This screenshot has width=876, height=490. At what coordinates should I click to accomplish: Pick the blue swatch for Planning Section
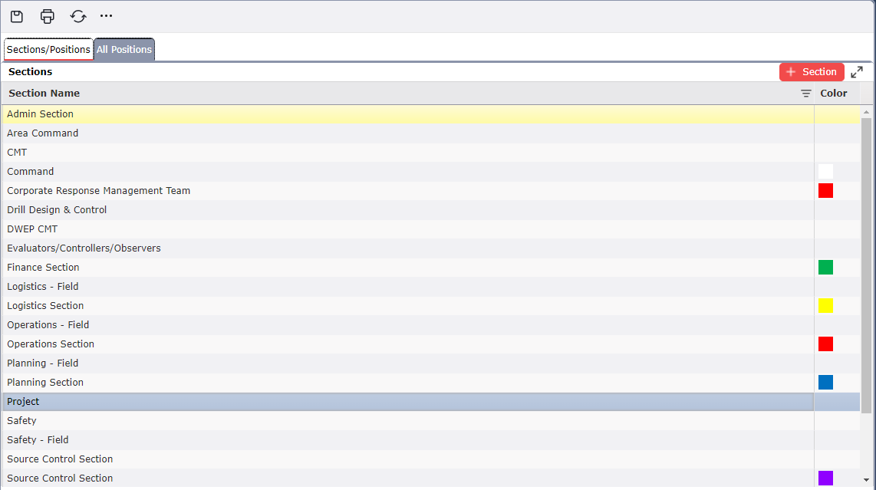[x=825, y=383]
